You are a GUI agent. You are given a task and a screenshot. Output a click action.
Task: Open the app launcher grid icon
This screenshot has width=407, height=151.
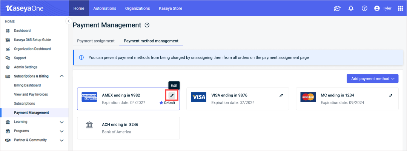(x=400, y=8)
